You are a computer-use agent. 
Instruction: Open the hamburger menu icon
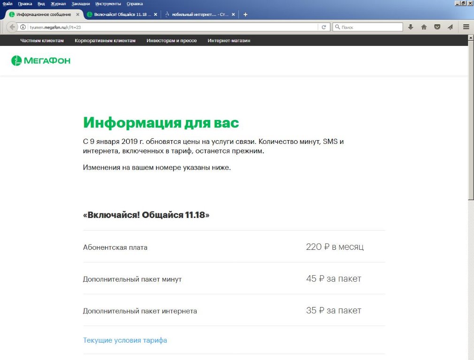coord(466,27)
